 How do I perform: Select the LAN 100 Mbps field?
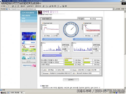(x=49, y=70)
